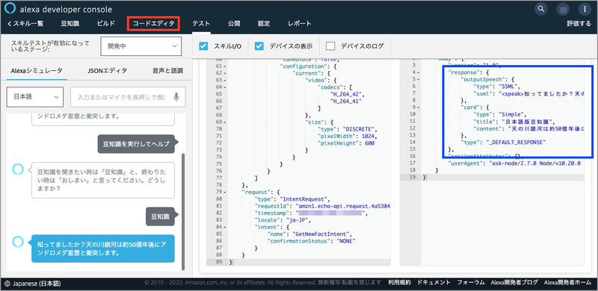This screenshot has height=291, width=598.
Task: Click the "GetNewFactIntent" value in the JSON
Action: (321, 234)
